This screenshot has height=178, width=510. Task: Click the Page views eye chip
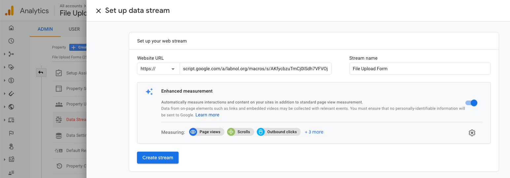coord(207,132)
